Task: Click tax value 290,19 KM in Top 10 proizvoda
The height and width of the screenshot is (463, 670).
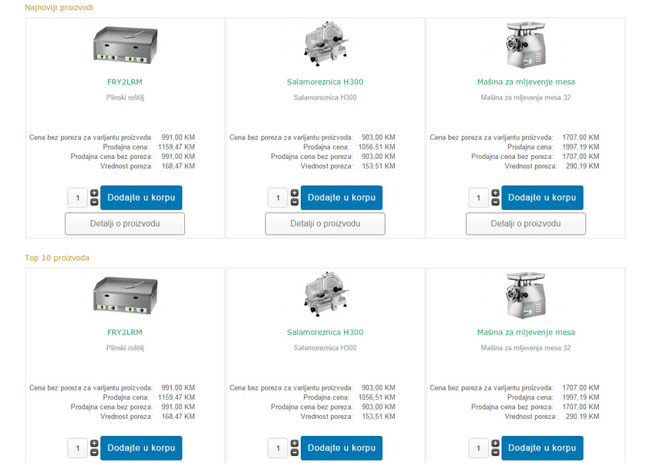Action: tap(582, 417)
